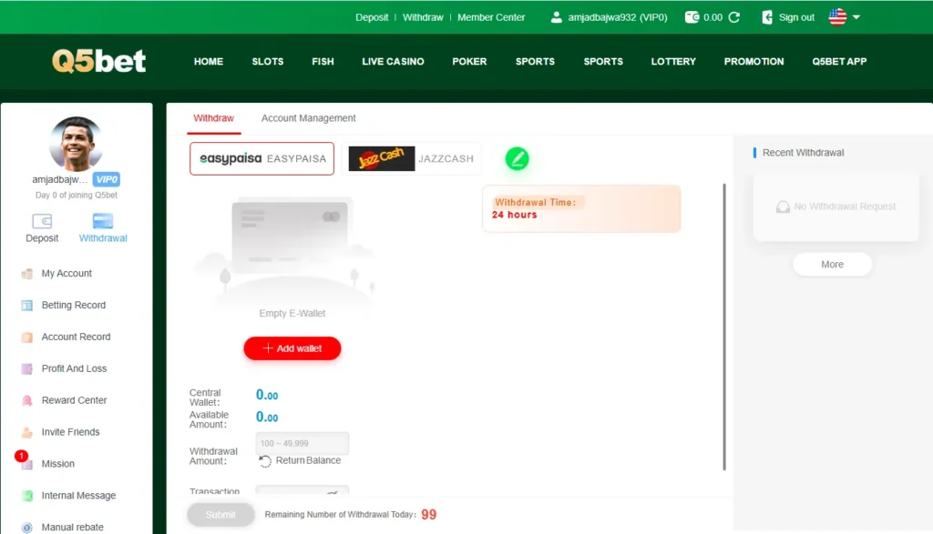Open Betting Record in the sidebar

73,306
